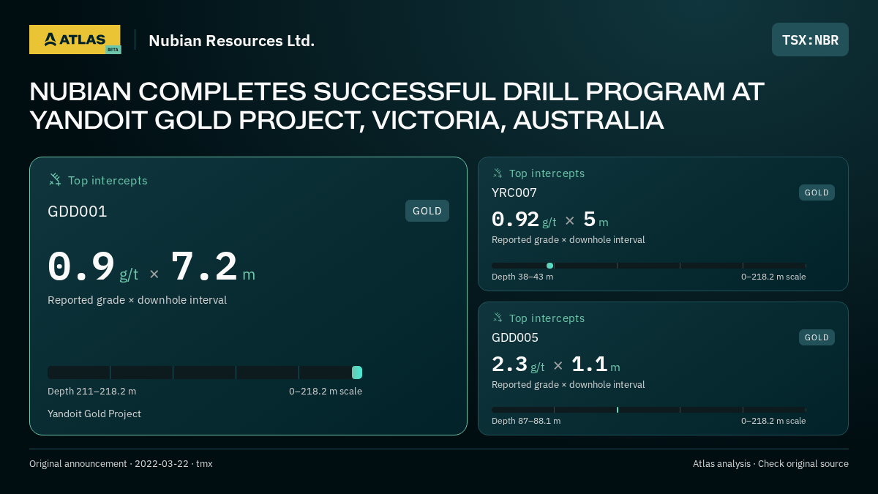878x494 pixels.
Task: Click the 'Depth 87–88.1 m' label
Action: tap(526, 421)
